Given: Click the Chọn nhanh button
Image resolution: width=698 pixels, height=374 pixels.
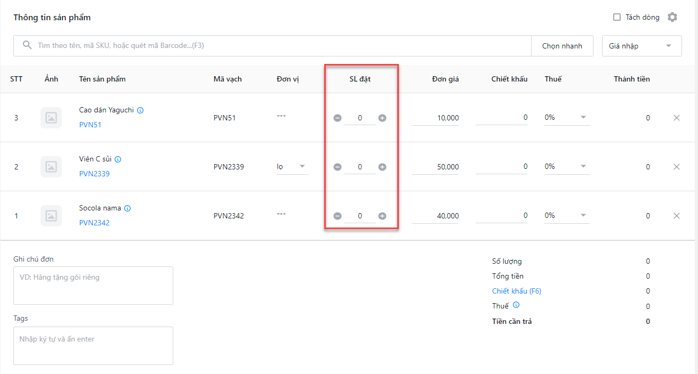Looking at the screenshot, I should pyautogui.click(x=562, y=46).
